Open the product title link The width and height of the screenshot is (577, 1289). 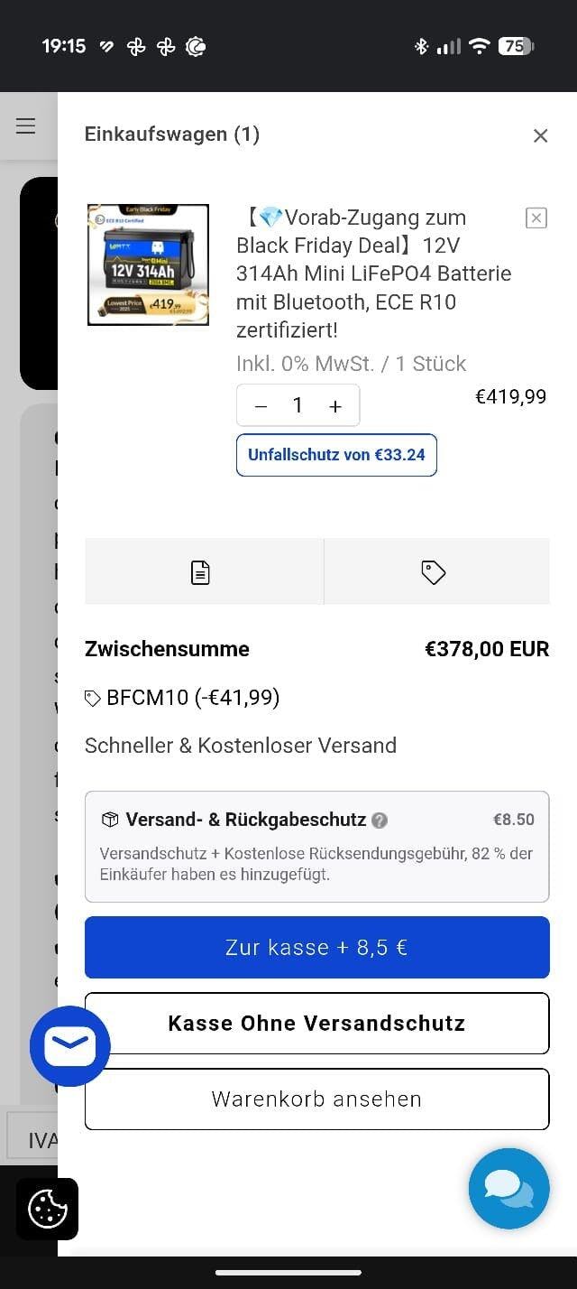(373, 274)
